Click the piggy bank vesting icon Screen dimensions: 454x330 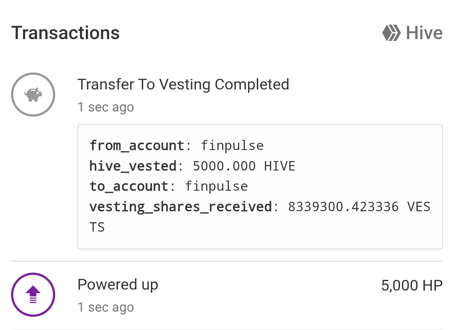(x=33, y=95)
